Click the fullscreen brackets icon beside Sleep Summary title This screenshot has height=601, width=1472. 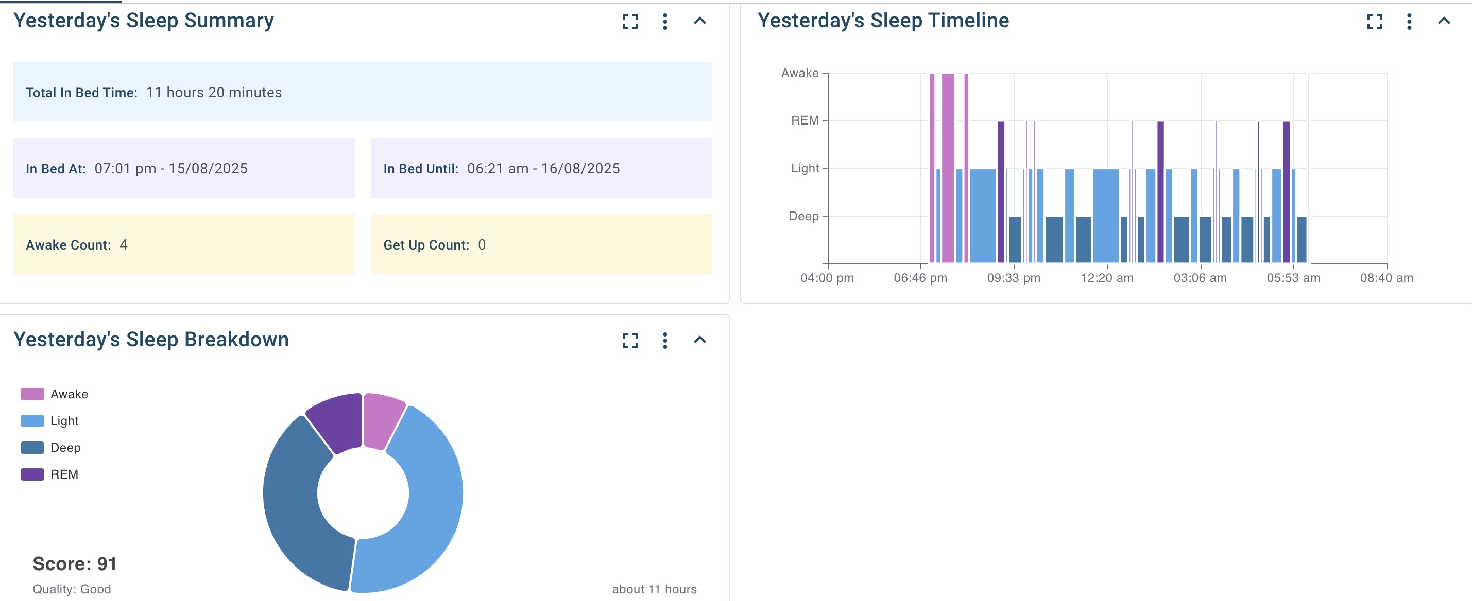tap(629, 23)
